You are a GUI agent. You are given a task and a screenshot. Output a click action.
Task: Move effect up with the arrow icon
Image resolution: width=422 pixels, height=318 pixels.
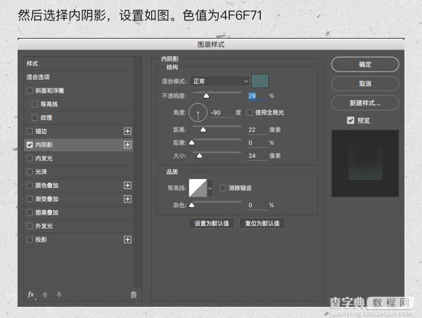pos(45,295)
